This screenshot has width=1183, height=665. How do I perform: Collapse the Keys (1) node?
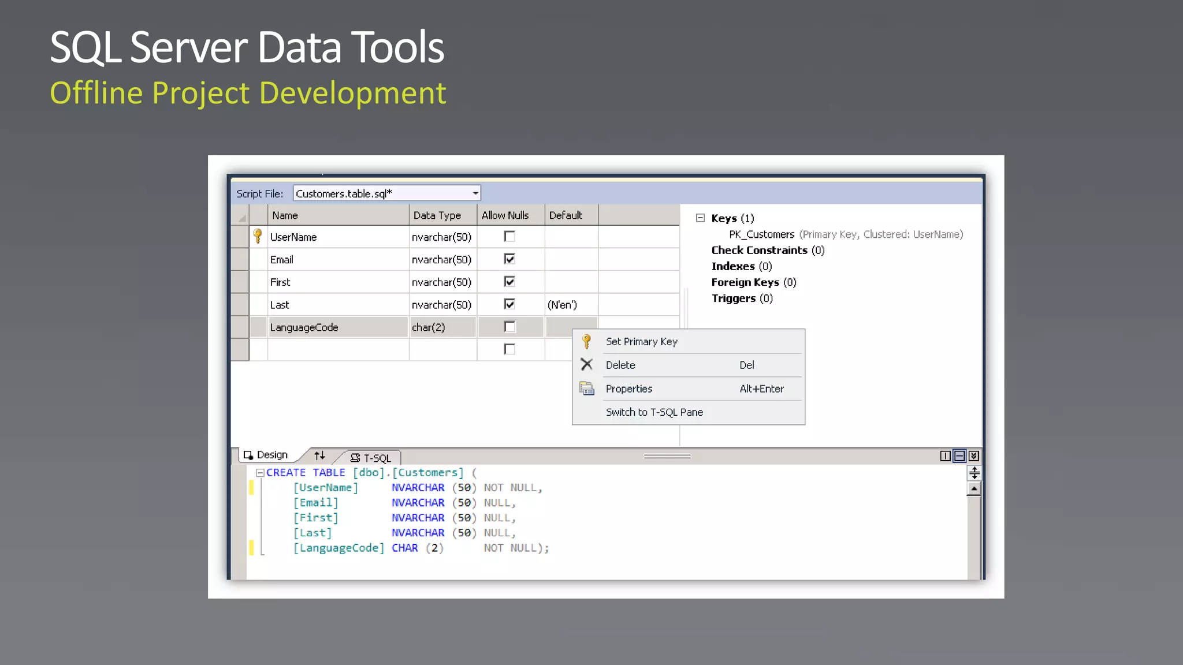point(700,218)
